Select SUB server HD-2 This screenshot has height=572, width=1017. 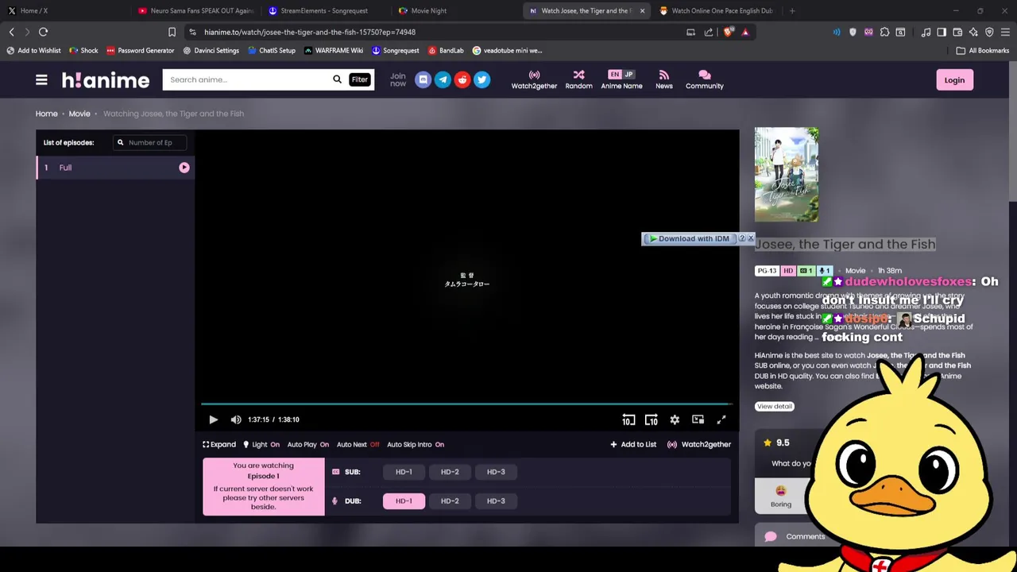pos(450,472)
